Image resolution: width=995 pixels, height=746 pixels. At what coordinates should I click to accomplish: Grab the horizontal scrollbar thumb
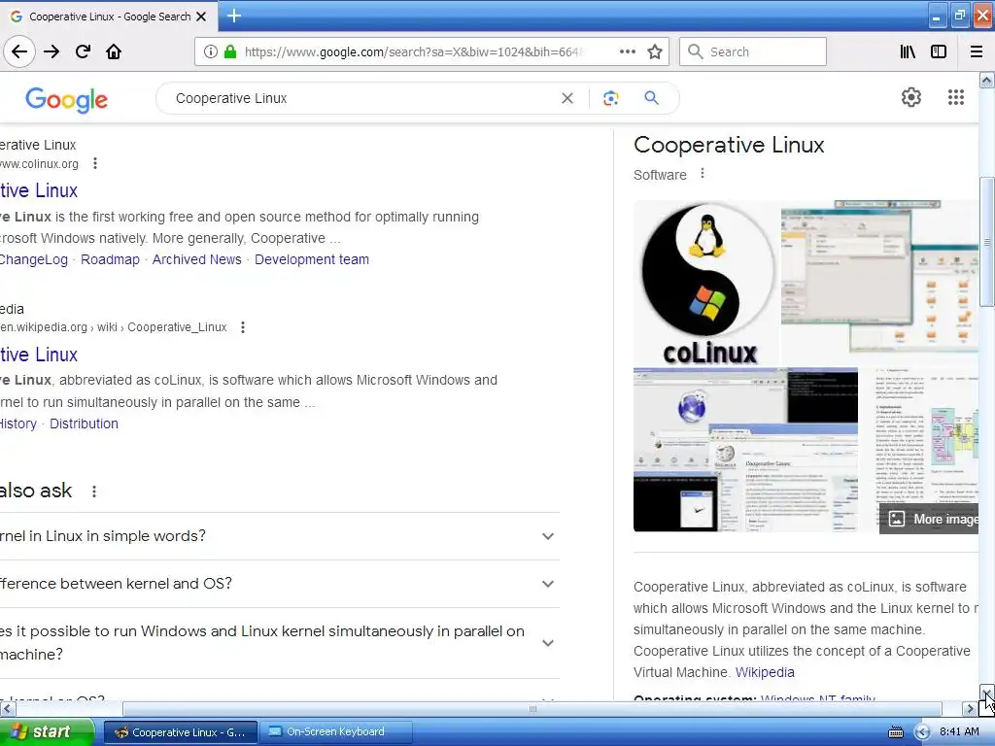[532, 708]
